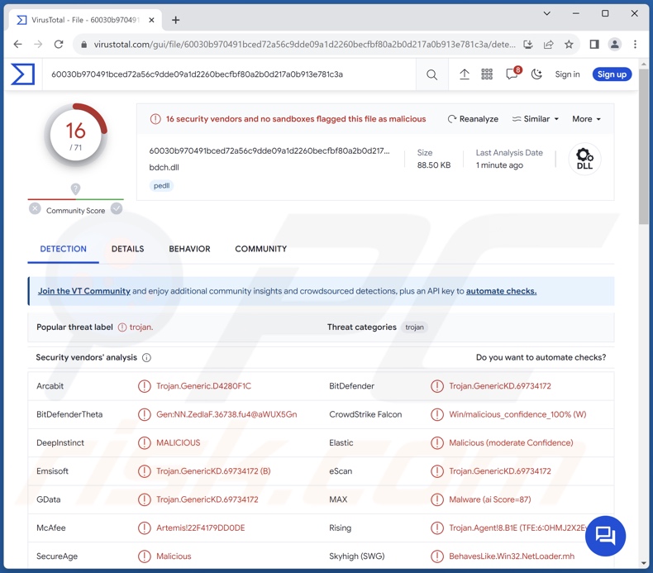Reload the page using the refresh icon
This screenshot has width=653, height=573.
click(x=59, y=44)
